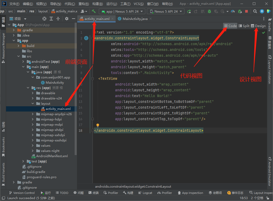273x201 pixels.
Task: Click the IntelliJ logo icon in title bar
Action: pos(4,4)
